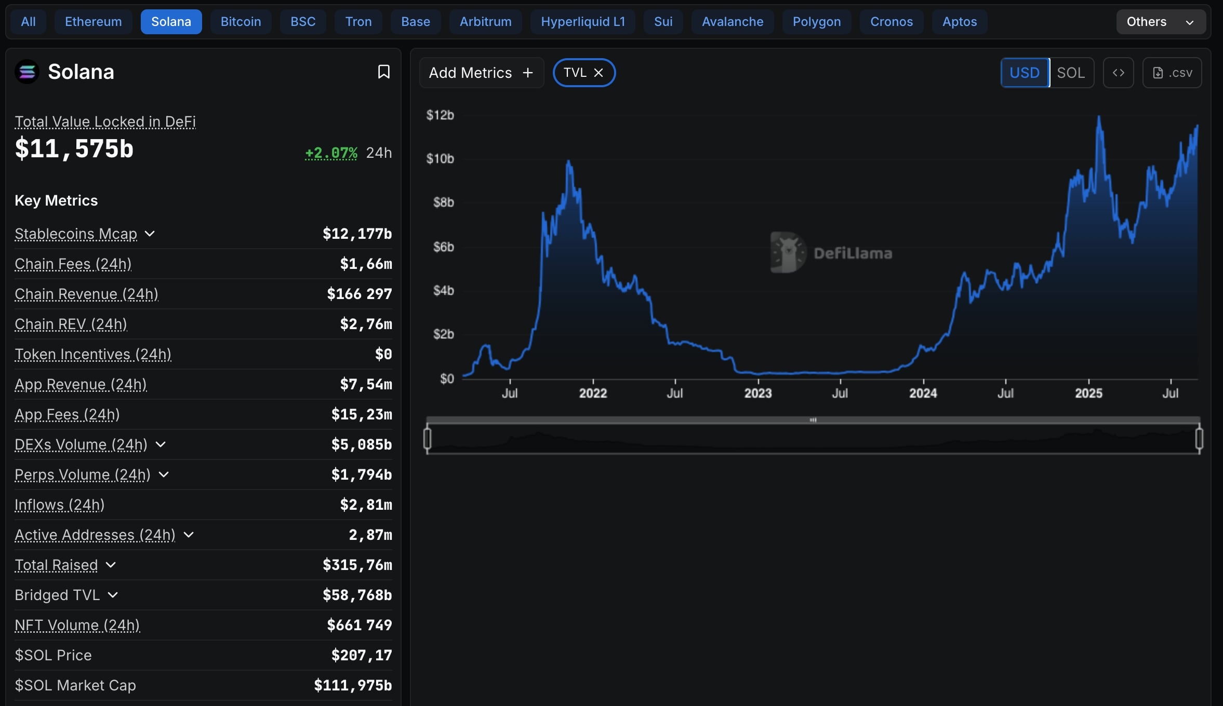
Task: Click the $SOL Market Cap label
Action: [75, 685]
